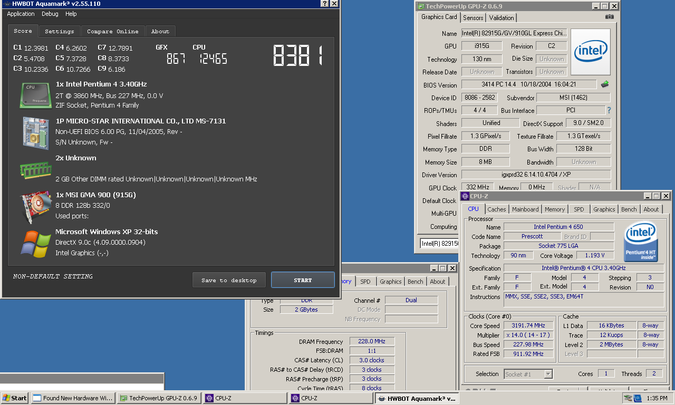Click the GPU-Z title bar application icon

tap(420, 6)
